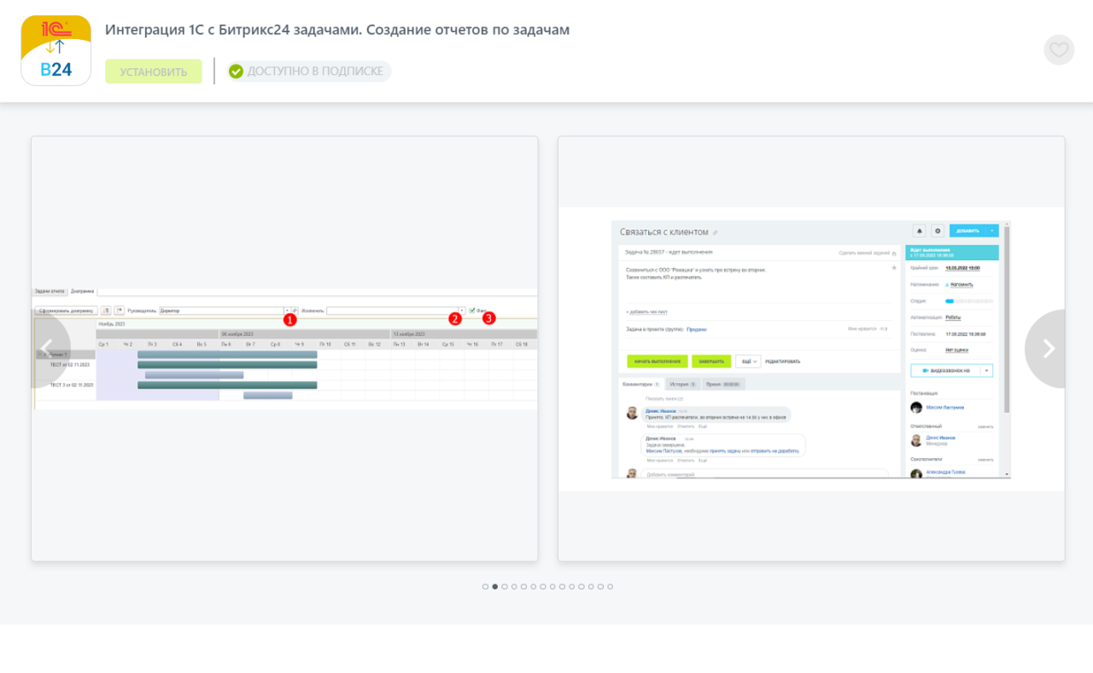
Task: Jump to the twelfth carousel slide dot
Action: coord(591,587)
